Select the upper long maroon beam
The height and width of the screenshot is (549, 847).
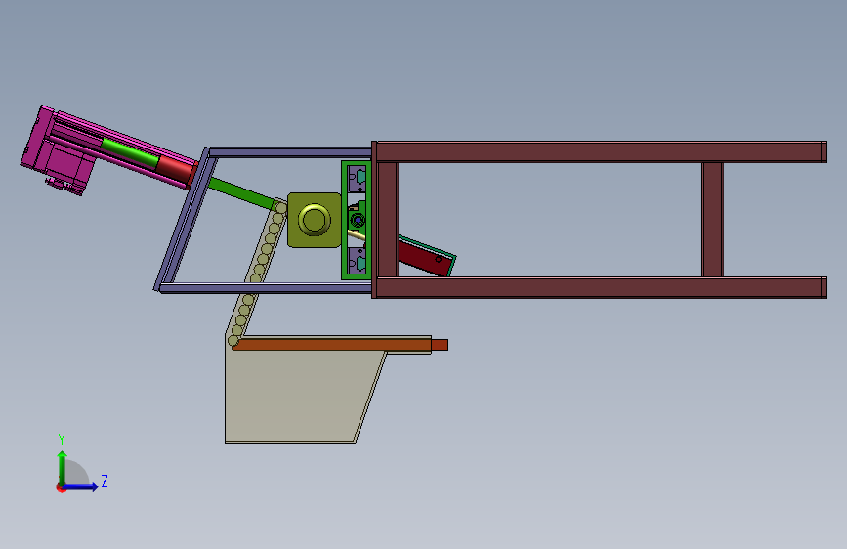[601, 151]
